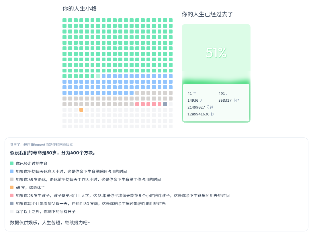Click the '1289941630 秒' seconds counter

[x=201, y=114]
